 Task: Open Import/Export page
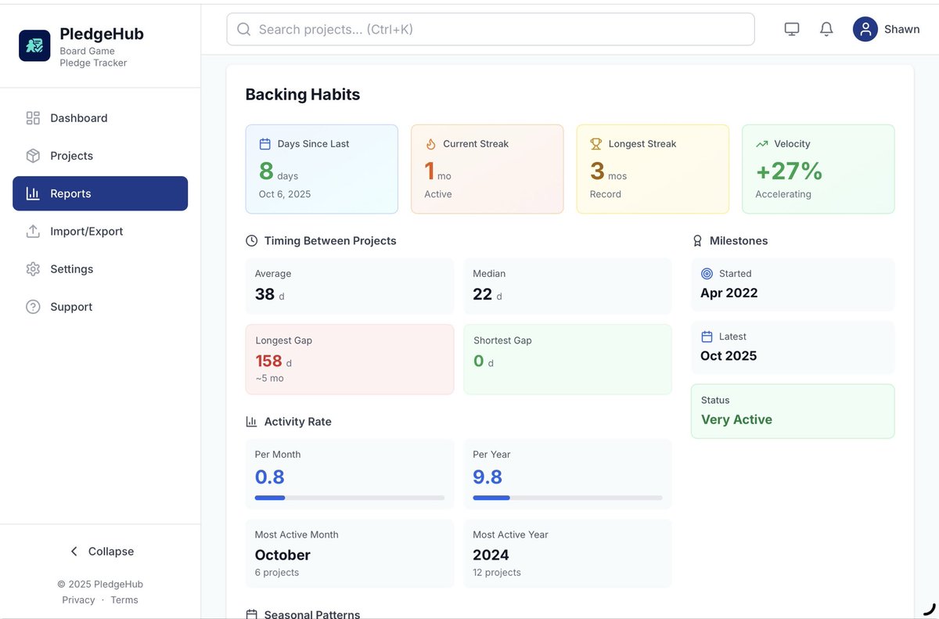click(x=100, y=231)
